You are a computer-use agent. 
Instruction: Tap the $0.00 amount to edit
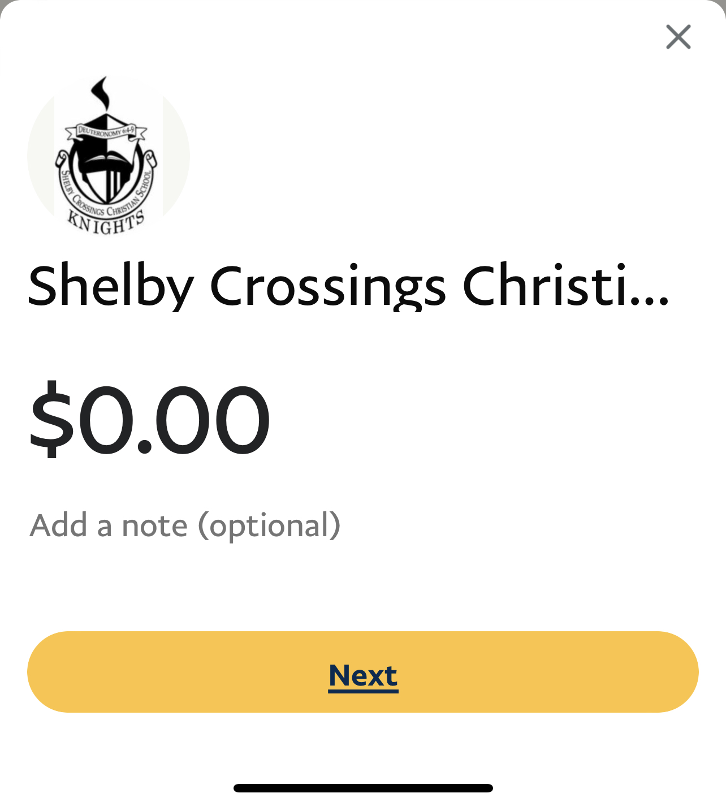149,419
